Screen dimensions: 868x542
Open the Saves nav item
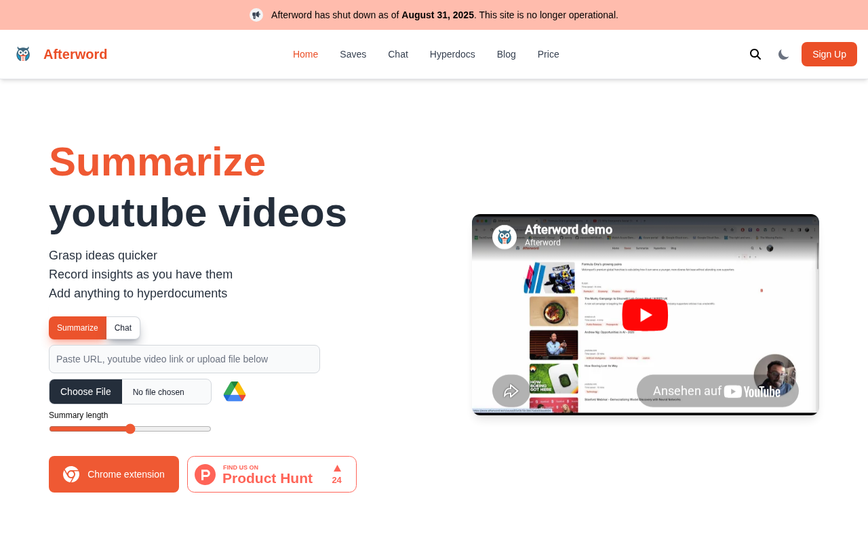(x=353, y=54)
